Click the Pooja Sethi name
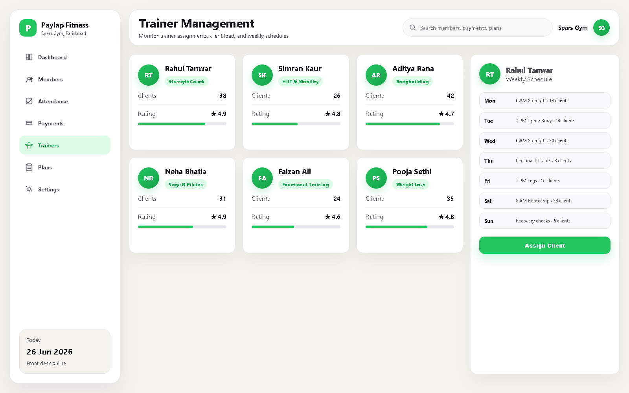This screenshot has height=393, width=629. tap(412, 171)
